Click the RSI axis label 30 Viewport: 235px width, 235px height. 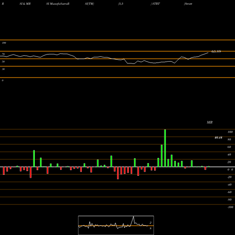3,69
